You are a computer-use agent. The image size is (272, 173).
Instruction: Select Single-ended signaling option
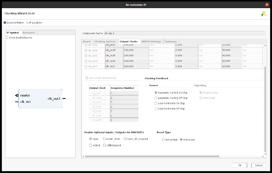[201, 93]
